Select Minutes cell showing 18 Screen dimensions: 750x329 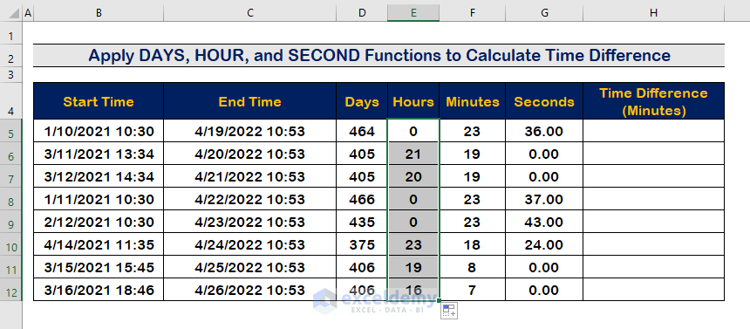click(472, 244)
